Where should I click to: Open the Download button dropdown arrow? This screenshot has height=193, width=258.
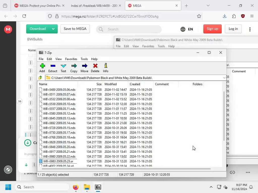coord(53,29)
